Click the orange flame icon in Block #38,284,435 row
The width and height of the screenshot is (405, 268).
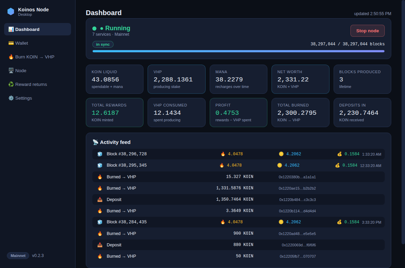pos(223,222)
